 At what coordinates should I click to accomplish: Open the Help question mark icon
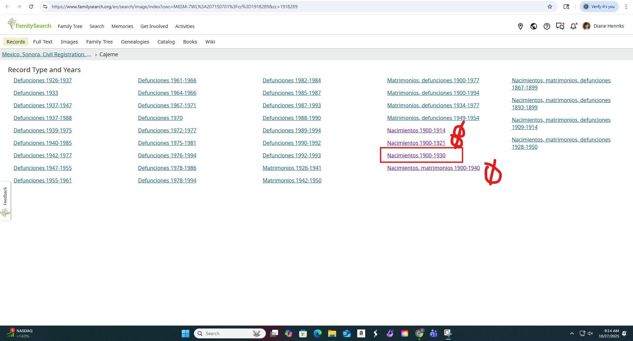547,26
